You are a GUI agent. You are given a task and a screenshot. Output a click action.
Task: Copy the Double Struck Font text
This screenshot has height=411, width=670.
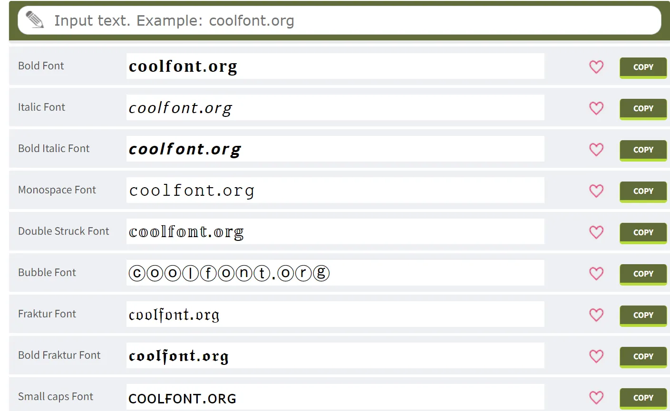[x=643, y=232]
